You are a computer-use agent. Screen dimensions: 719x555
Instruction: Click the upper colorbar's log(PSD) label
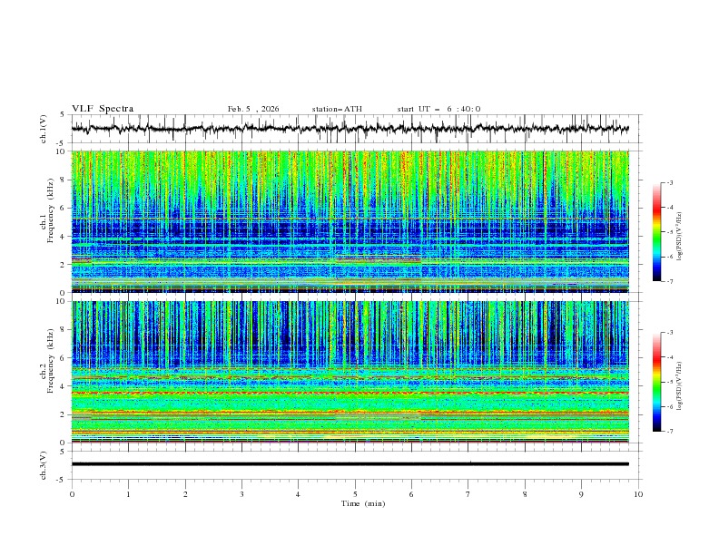[x=680, y=237]
